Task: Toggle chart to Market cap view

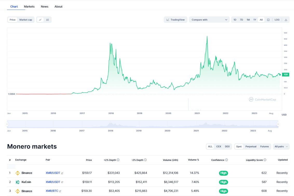Action: (26, 20)
